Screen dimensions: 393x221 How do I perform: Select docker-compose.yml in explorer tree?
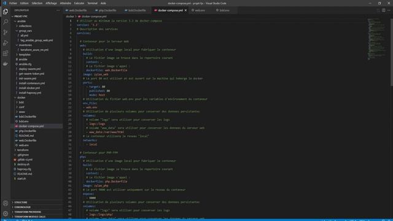37,126
